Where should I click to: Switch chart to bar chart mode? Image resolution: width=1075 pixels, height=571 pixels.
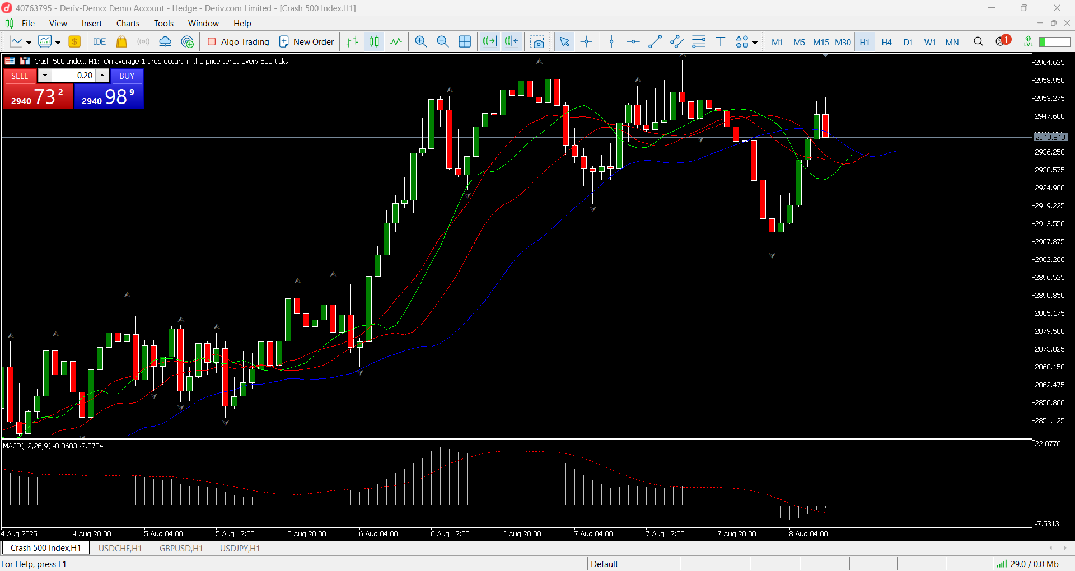(352, 42)
